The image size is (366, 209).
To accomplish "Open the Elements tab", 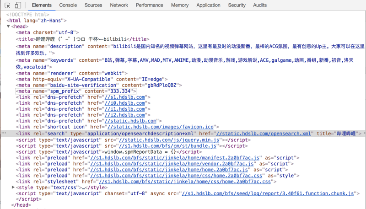I will (42, 5).
